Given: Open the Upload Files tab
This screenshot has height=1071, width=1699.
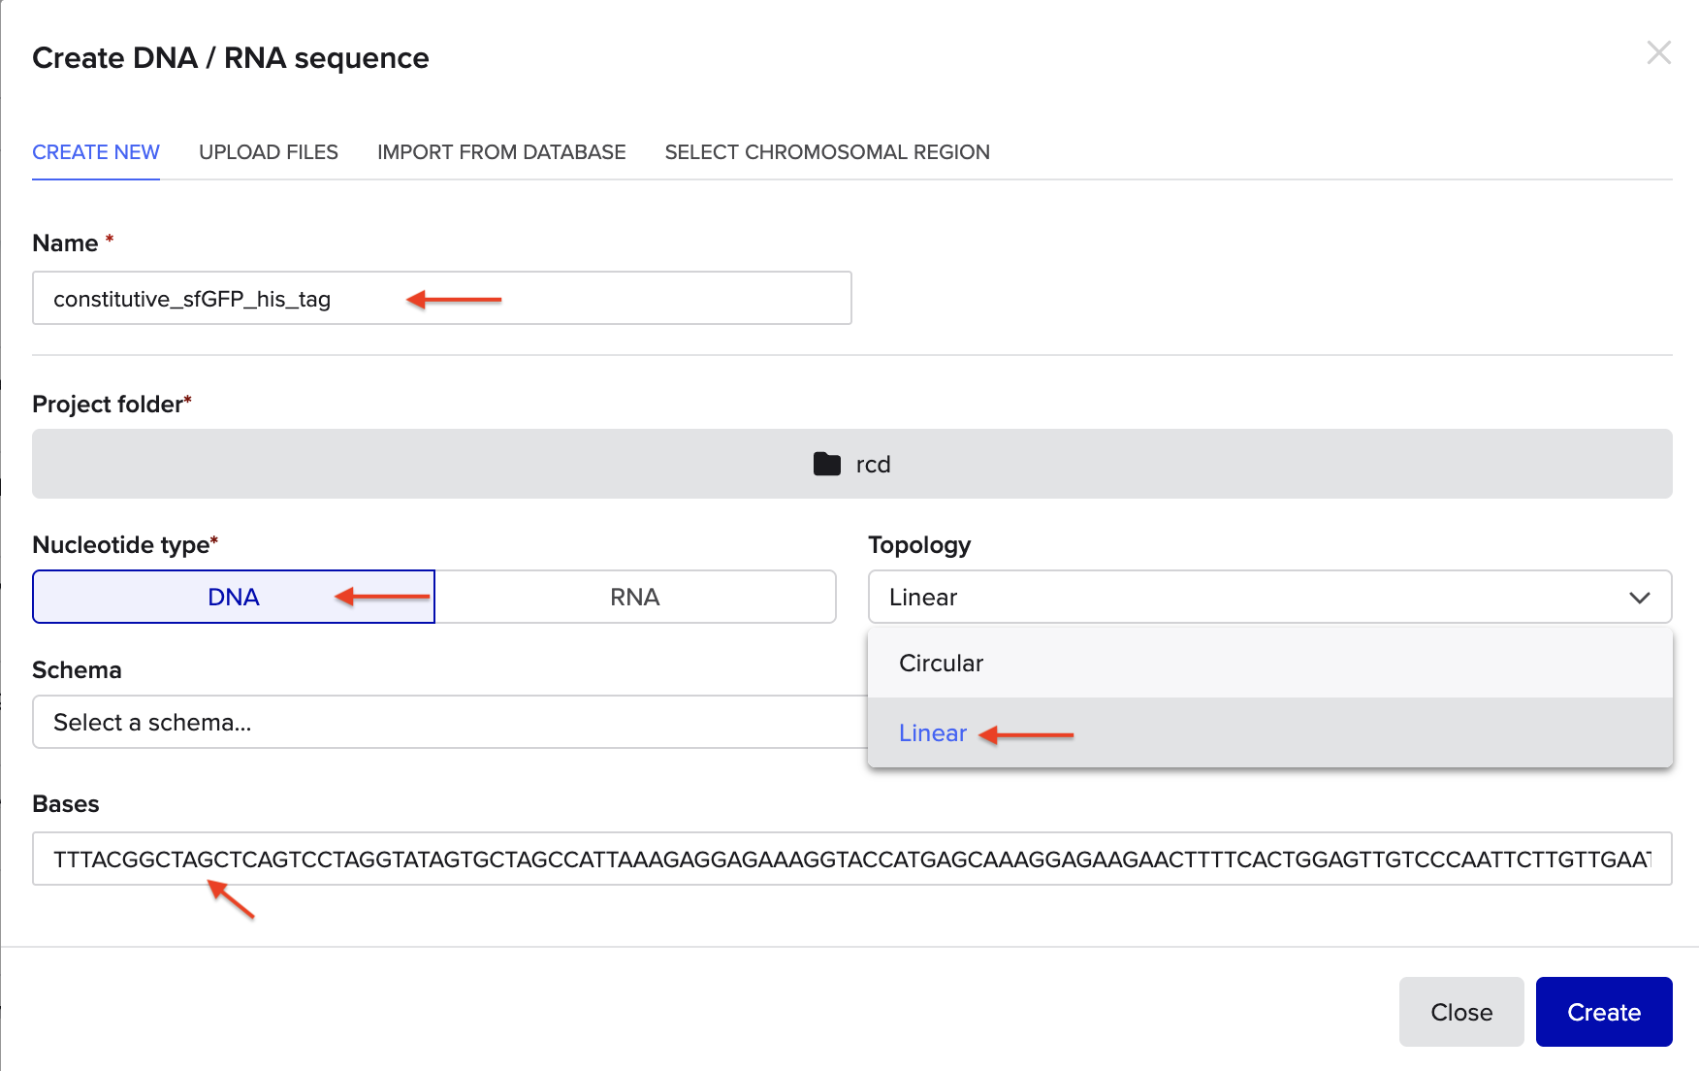Looking at the screenshot, I should [268, 152].
